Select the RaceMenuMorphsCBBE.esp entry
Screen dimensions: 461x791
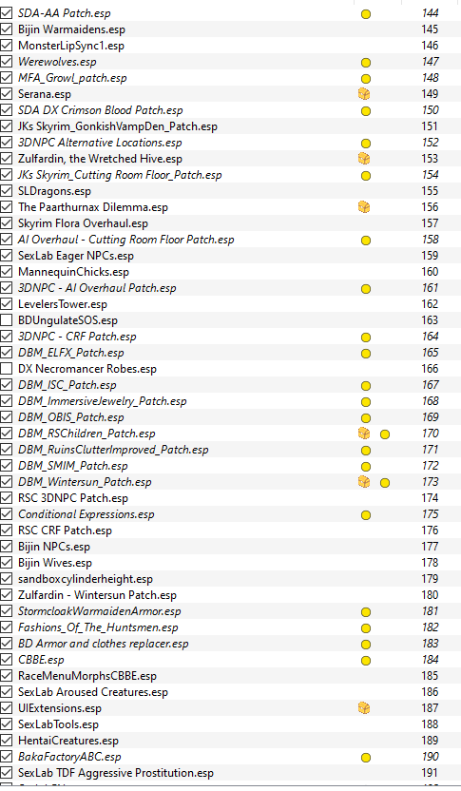coord(230,675)
